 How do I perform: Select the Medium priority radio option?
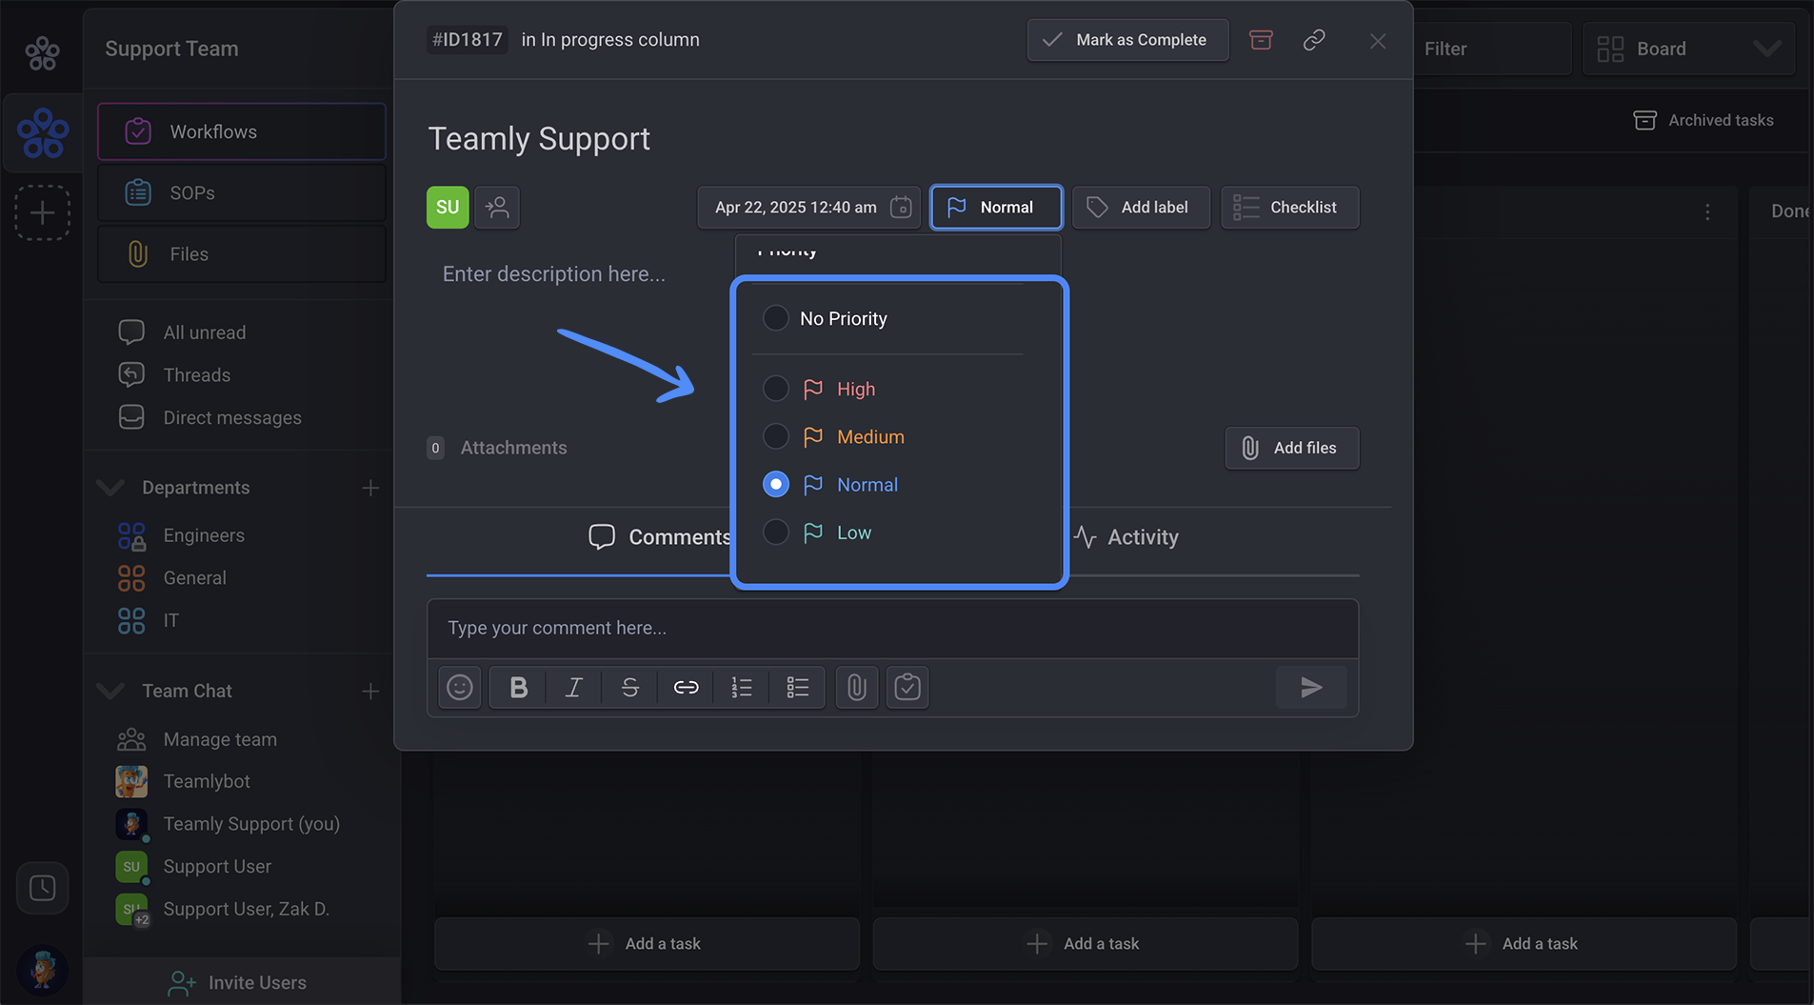click(776, 436)
